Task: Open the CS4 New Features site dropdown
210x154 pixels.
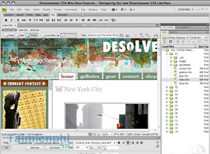Action: [x=175, y=38]
